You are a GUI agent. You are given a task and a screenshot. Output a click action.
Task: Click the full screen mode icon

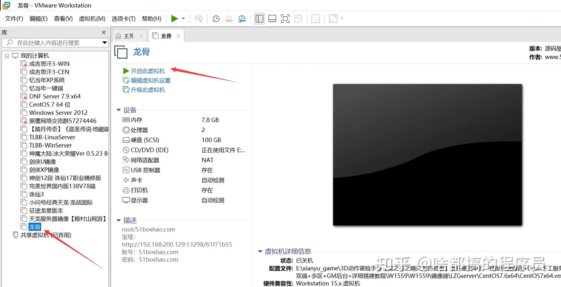[x=285, y=18]
